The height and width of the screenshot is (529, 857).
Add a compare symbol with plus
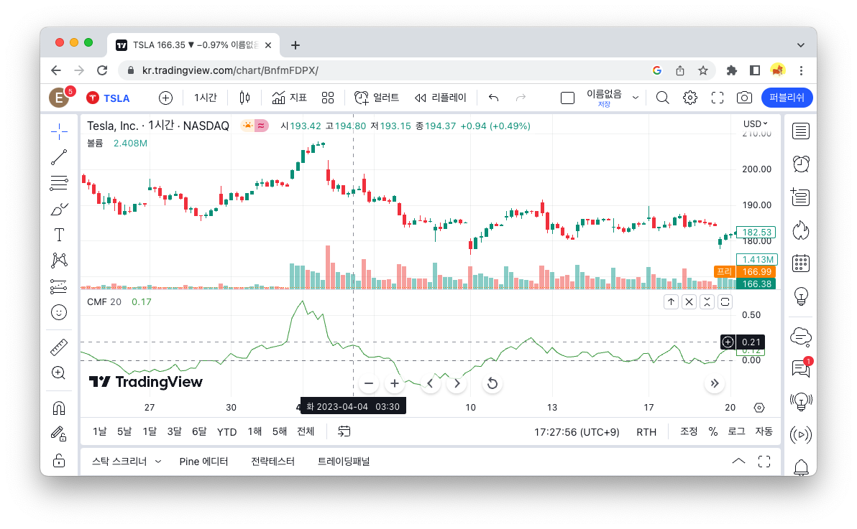pyautogui.click(x=165, y=98)
